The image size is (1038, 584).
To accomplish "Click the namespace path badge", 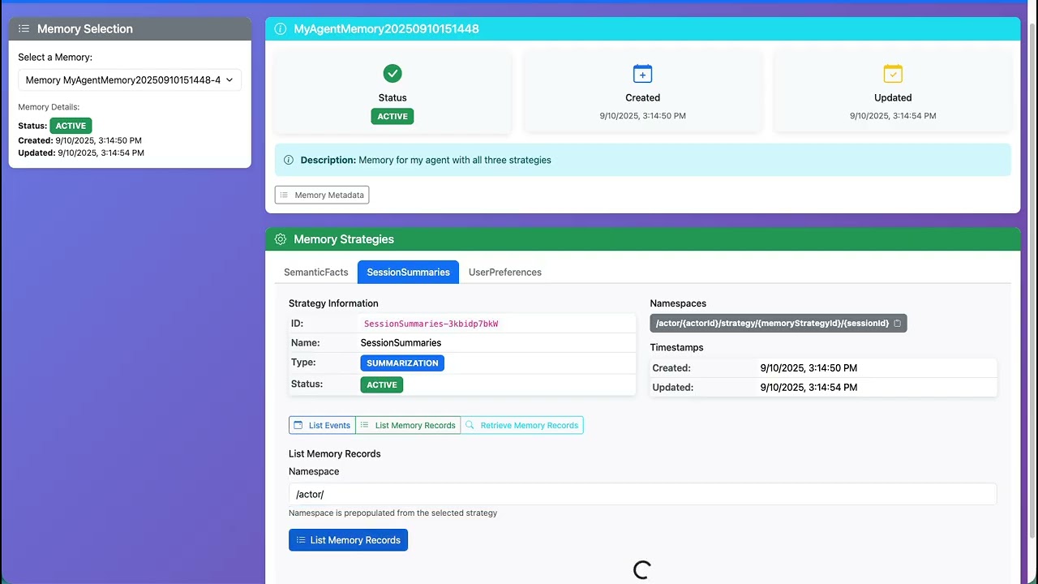I will tap(778, 324).
